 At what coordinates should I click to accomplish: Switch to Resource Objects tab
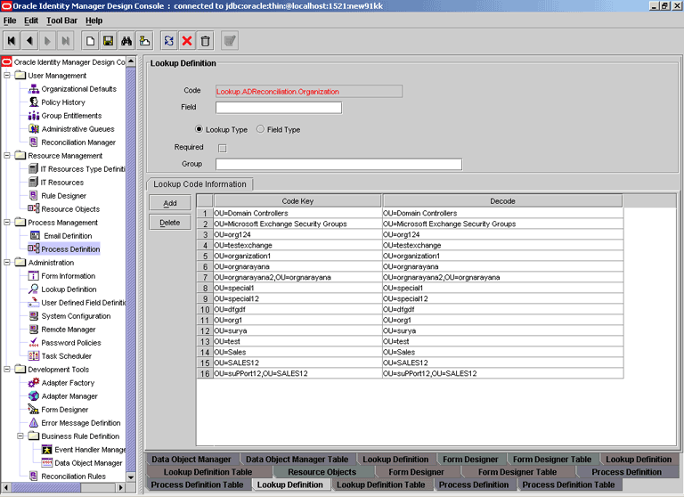pos(322,472)
